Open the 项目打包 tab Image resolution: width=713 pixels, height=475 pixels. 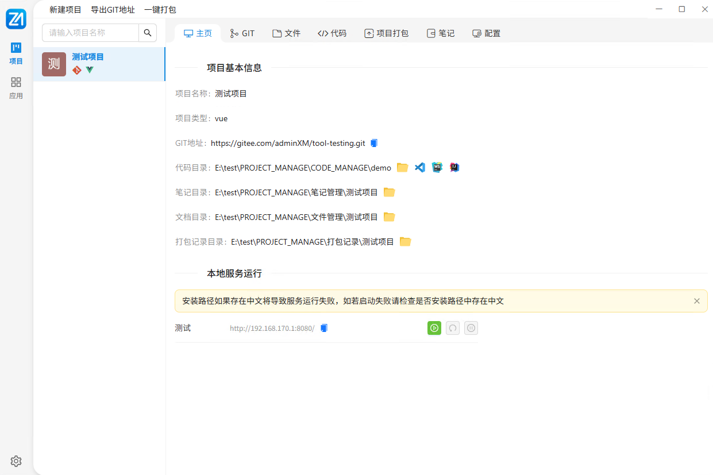point(386,33)
